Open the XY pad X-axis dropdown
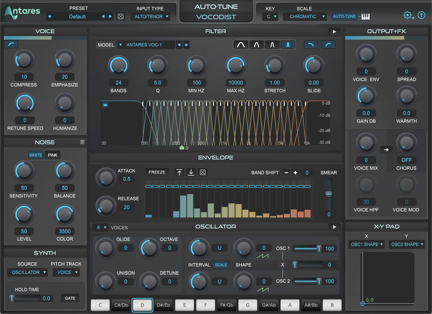 [366, 244]
